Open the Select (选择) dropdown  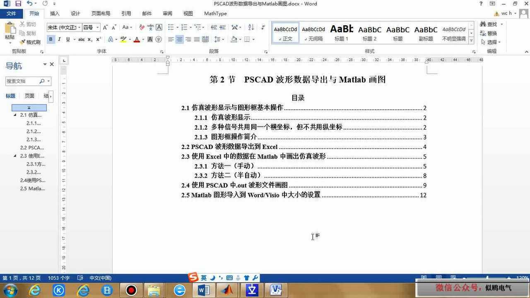pyautogui.click(x=491, y=42)
